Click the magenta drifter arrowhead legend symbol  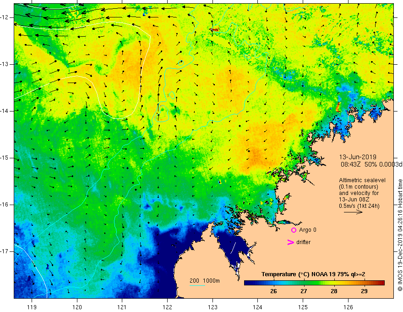click(x=290, y=242)
